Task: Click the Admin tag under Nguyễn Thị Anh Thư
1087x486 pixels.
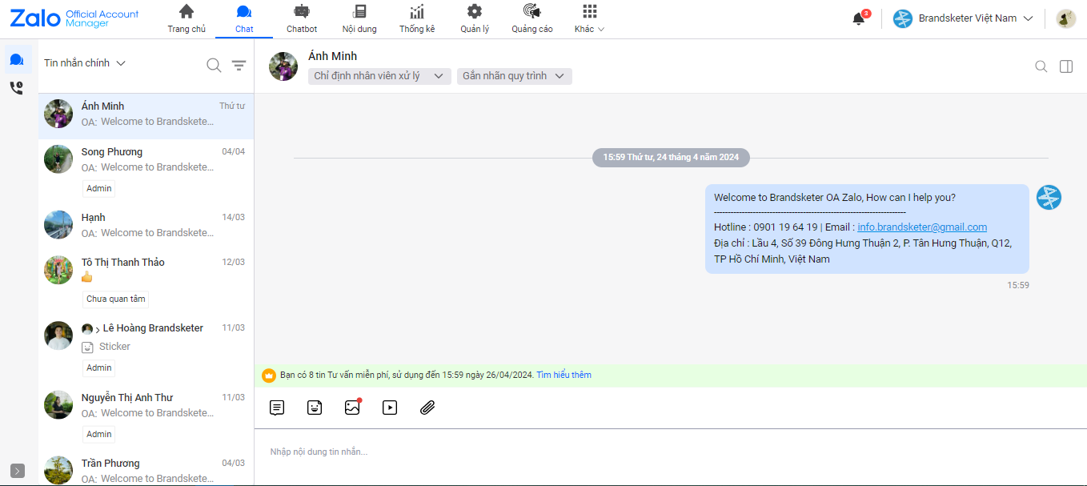Action: click(x=99, y=435)
